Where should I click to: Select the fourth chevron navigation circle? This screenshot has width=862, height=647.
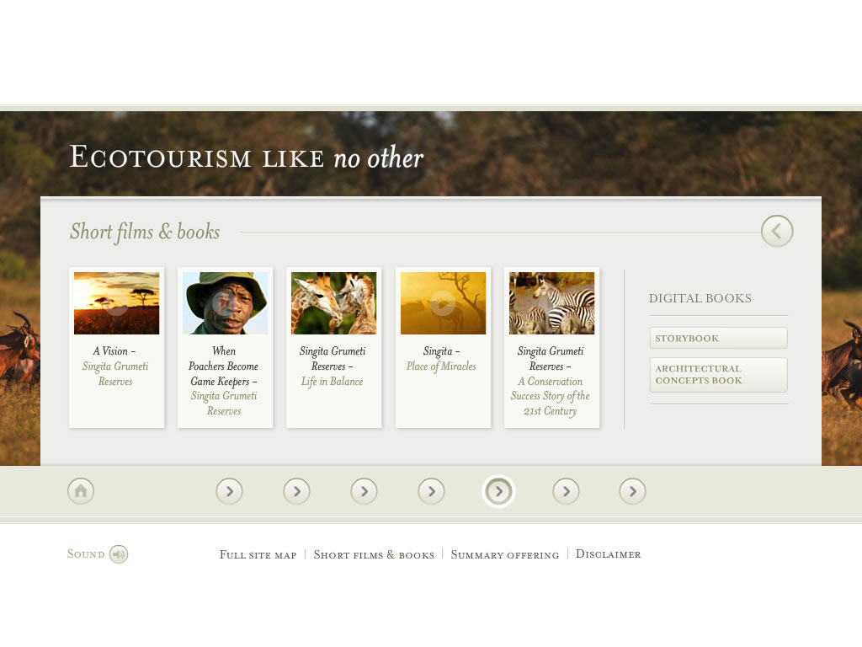(431, 491)
